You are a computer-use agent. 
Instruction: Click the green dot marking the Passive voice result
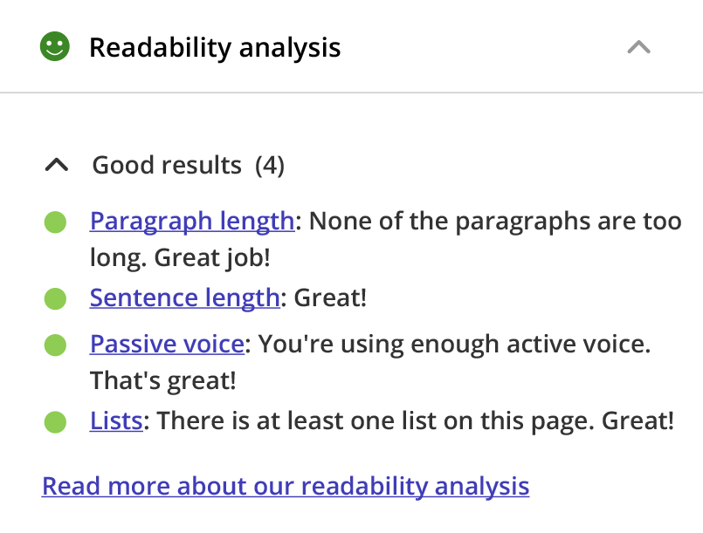point(55,343)
